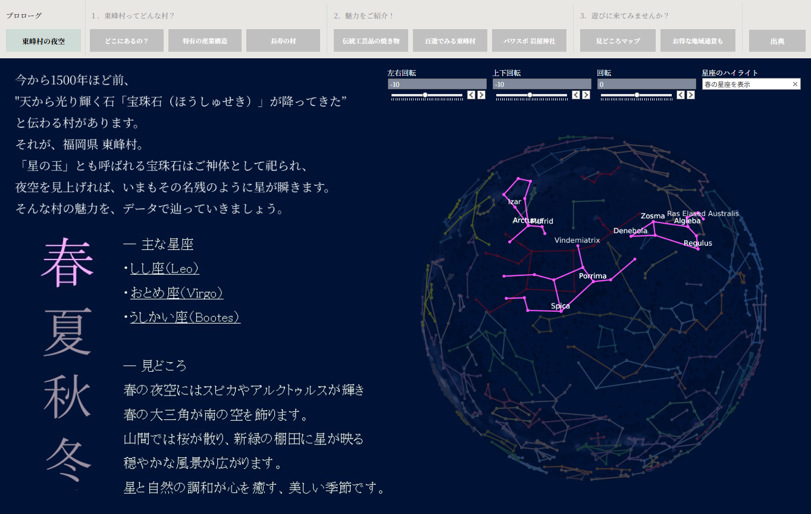This screenshot has height=514, width=811.
Task: Click the うしかい座(Bootes) link
Action: 185,318
